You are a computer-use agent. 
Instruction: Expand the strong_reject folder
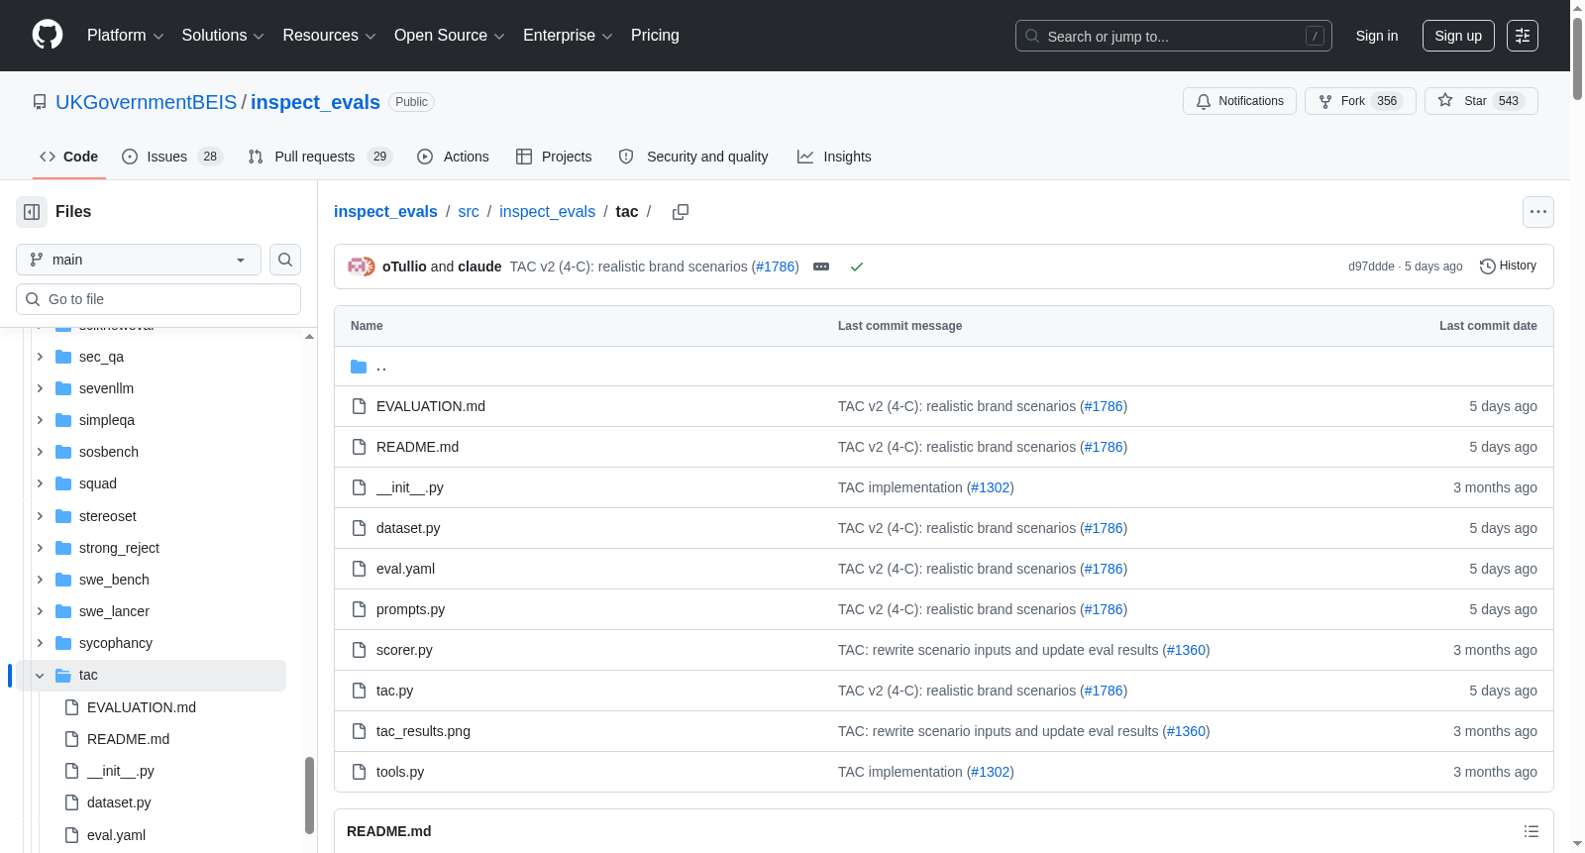40,548
